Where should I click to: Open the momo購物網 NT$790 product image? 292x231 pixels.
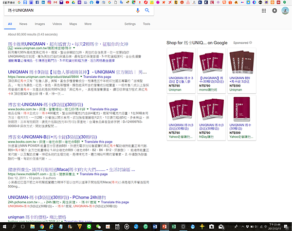click(211, 62)
